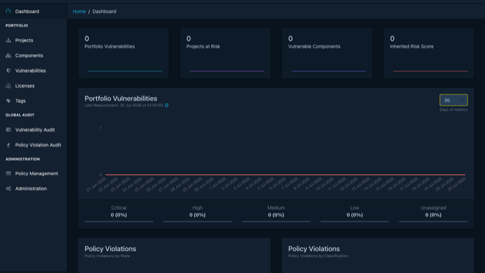
Task: Click the Vulnerability Audit list icon
Action: click(8, 130)
